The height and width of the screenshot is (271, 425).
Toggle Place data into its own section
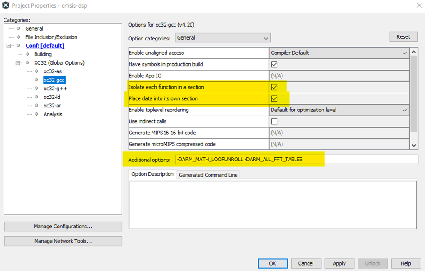click(x=274, y=98)
